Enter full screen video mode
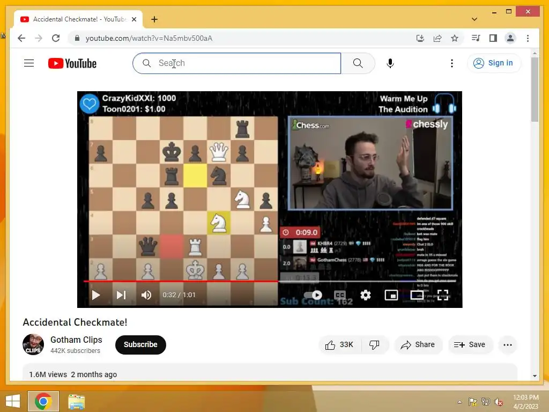 coord(443,295)
